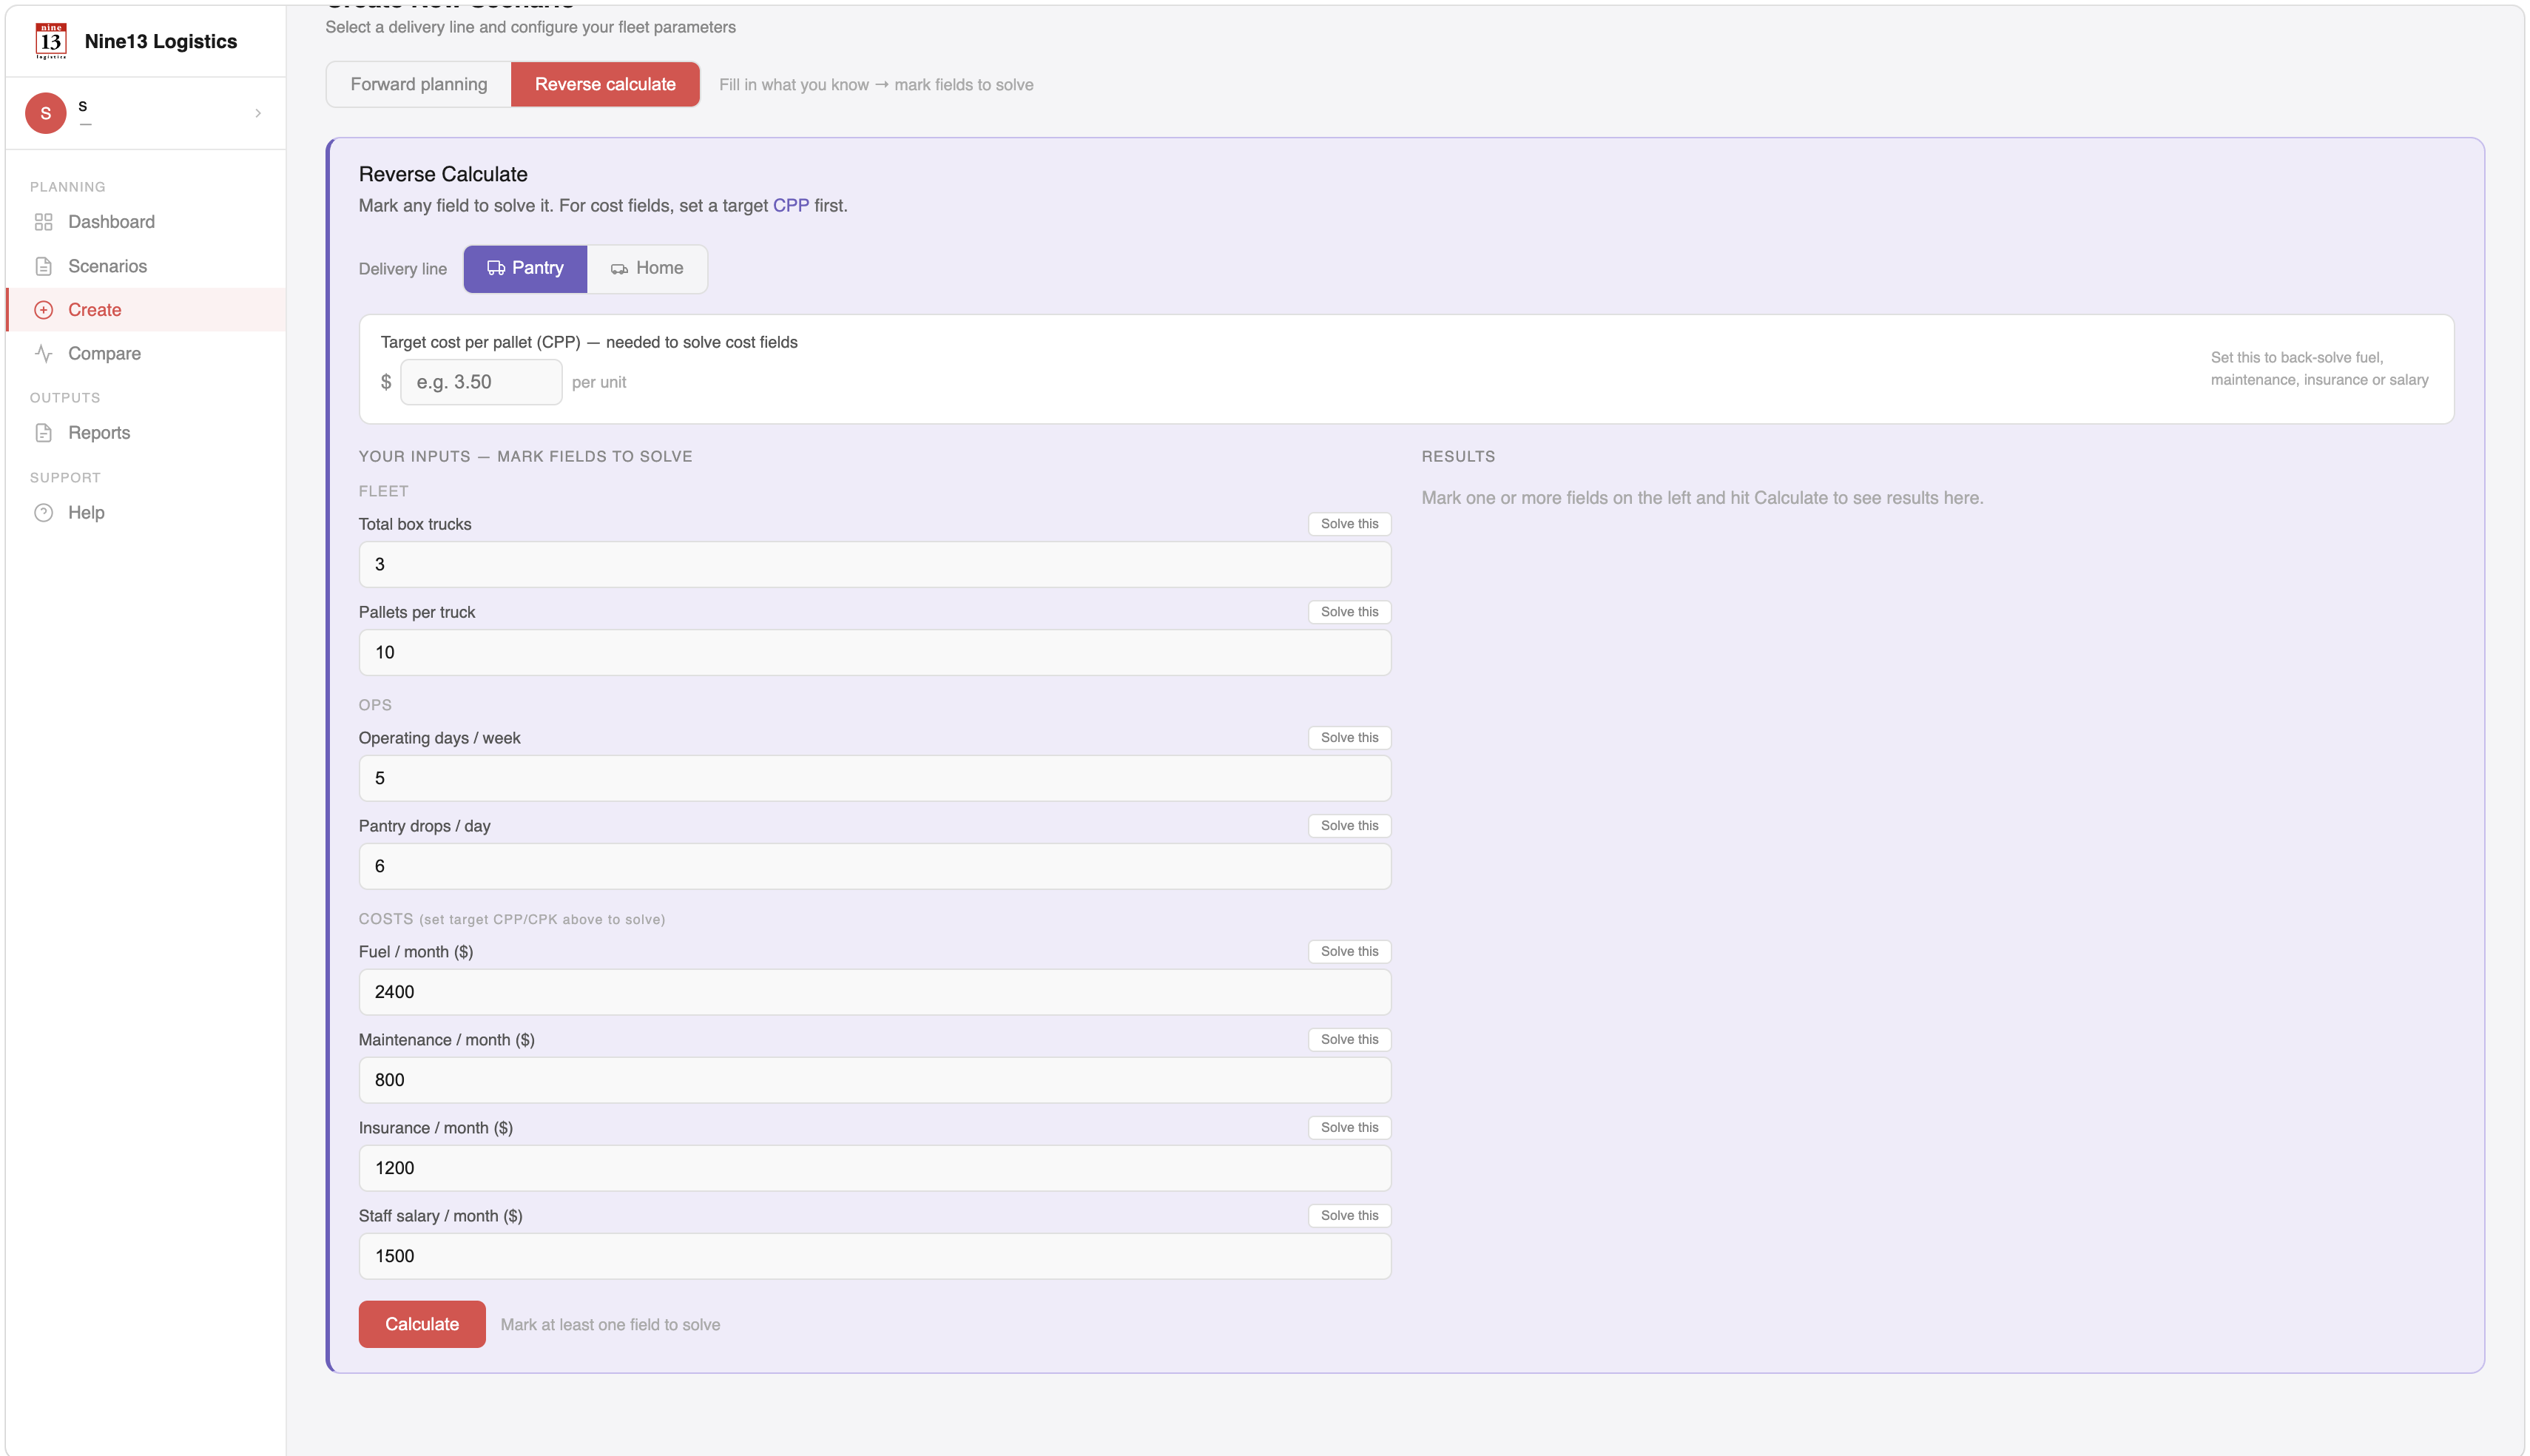2530x1456 pixels.
Task: Open Dashboard from the sidebar
Action: (146, 222)
